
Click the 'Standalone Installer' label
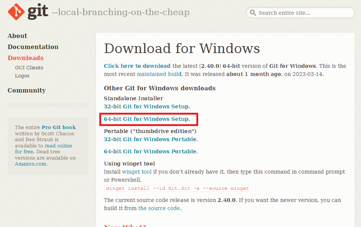[134, 98]
